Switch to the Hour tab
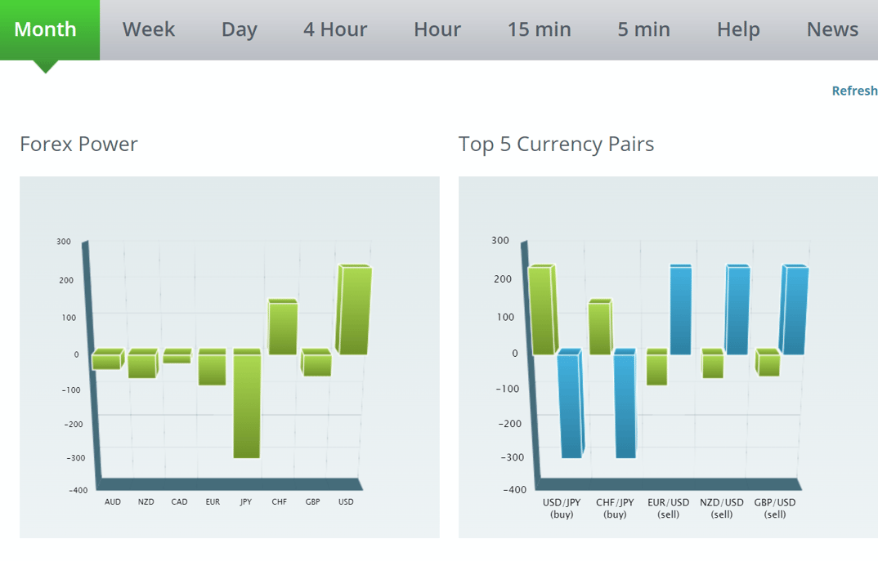 click(x=437, y=29)
